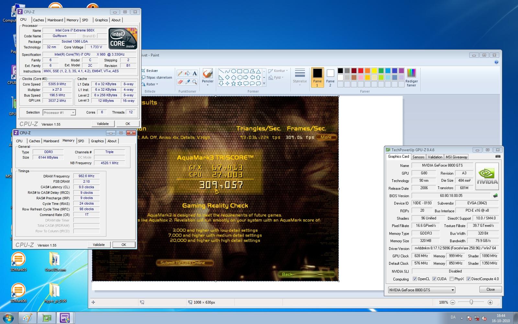Click the Paint zoom slider handle
The width and height of the screenshot is (518, 324).
click(471, 302)
